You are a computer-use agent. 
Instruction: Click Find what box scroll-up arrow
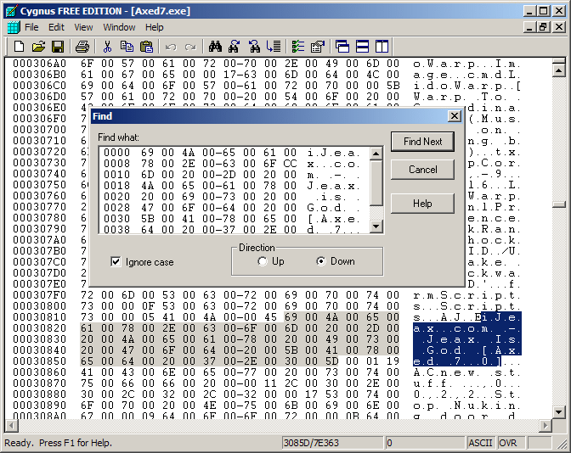[376, 154]
